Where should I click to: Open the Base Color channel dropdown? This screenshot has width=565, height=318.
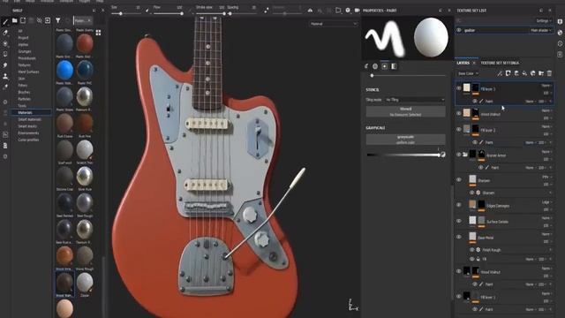(x=468, y=73)
